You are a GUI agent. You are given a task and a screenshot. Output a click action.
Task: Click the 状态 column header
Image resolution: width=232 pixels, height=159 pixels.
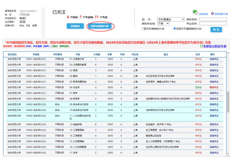click(198, 54)
